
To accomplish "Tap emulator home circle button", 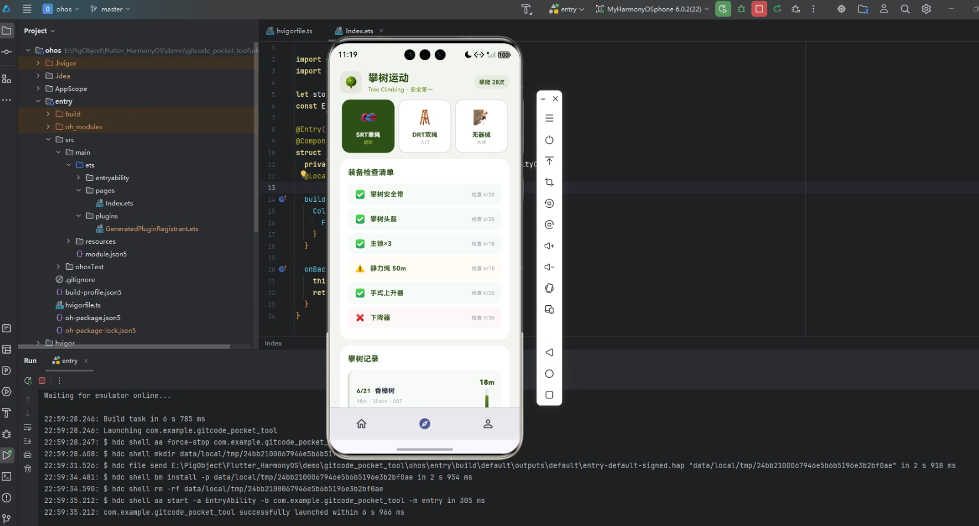I will (549, 374).
